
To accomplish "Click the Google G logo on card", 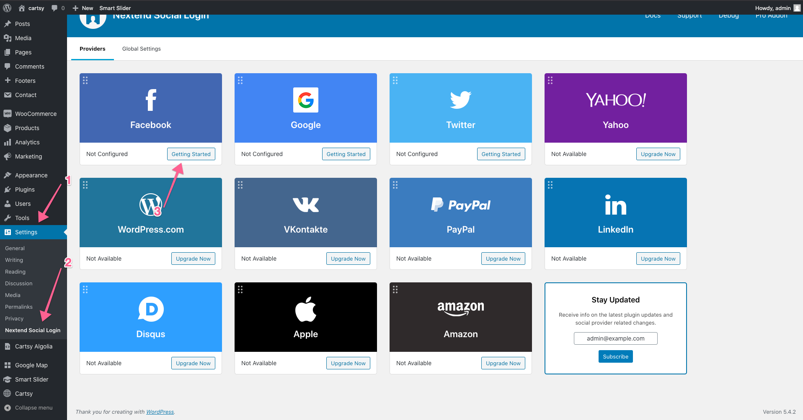I will pyautogui.click(x=306, y=100).
